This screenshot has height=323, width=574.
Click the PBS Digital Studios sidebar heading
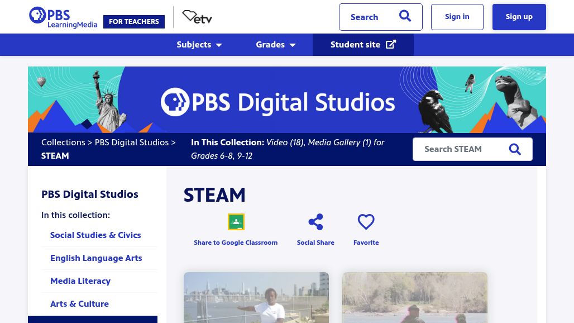coord(90,194)
